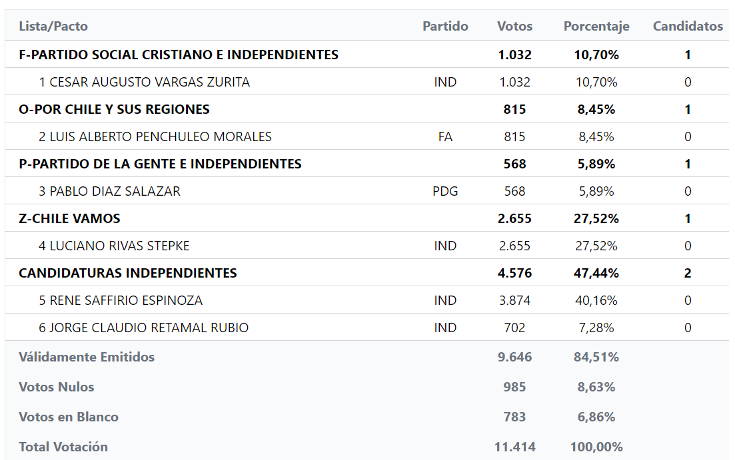The width and height of the screenshot is (735, 460).
Task: Select candidate Rene Saffirio Espinoza
Action: (121, 300)
